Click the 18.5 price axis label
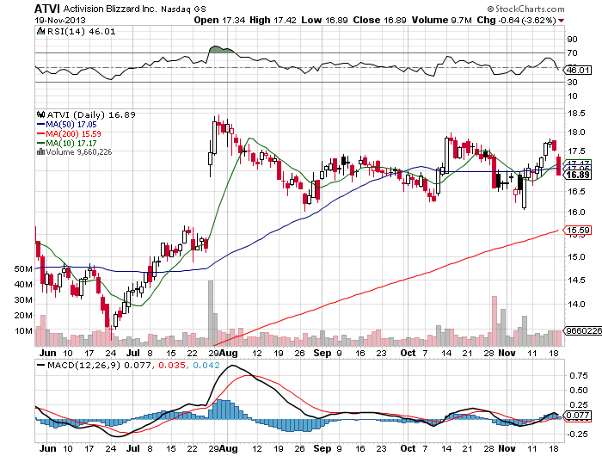The image size is (602, 456). 577,114
